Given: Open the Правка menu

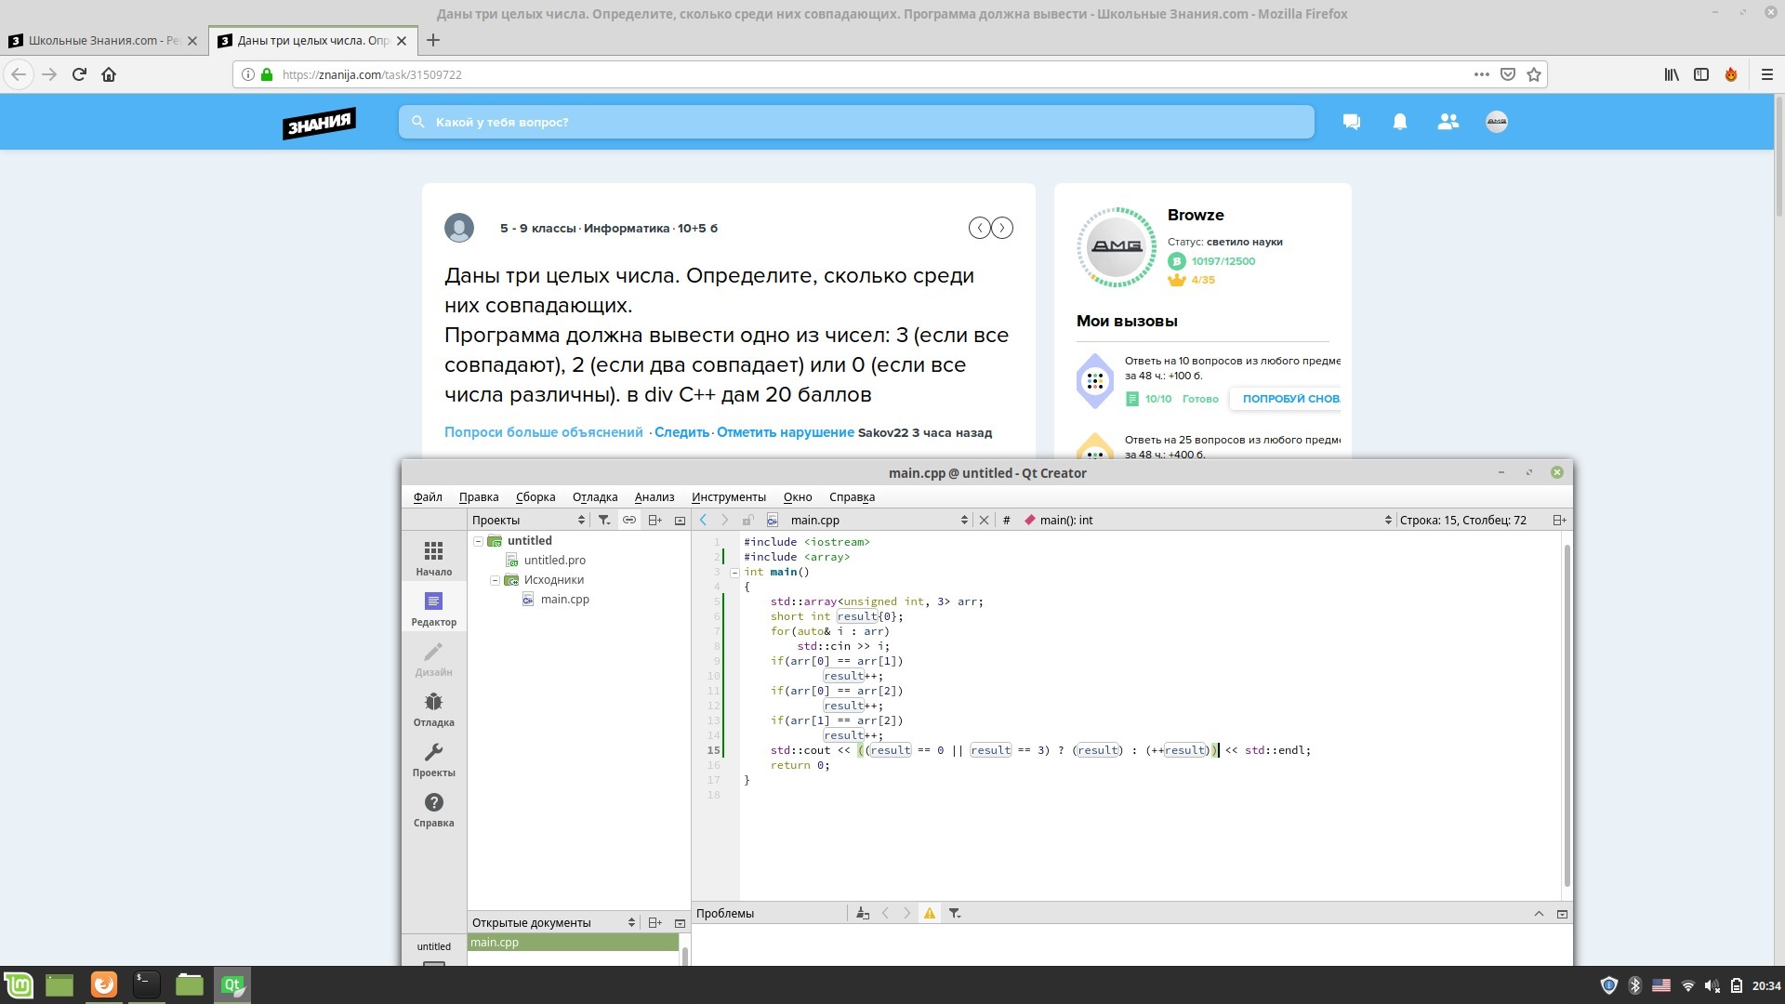Looking at the screenshot, I should pos(479,497).
